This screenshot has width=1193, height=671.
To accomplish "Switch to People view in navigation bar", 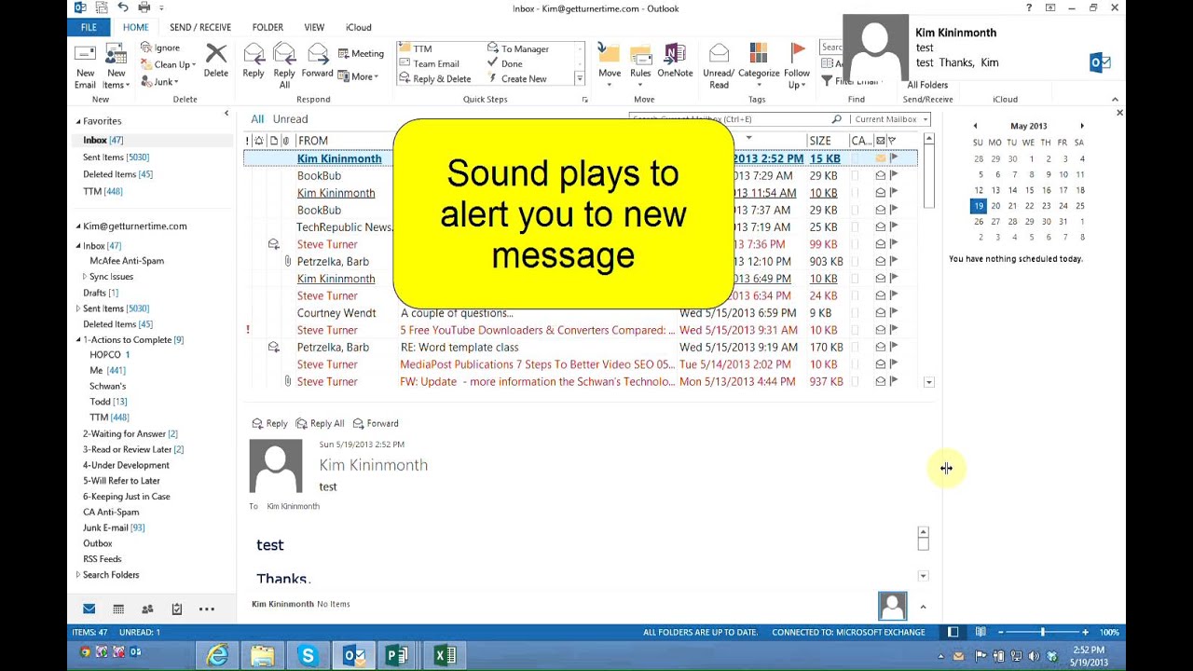I will coord(147,609).
